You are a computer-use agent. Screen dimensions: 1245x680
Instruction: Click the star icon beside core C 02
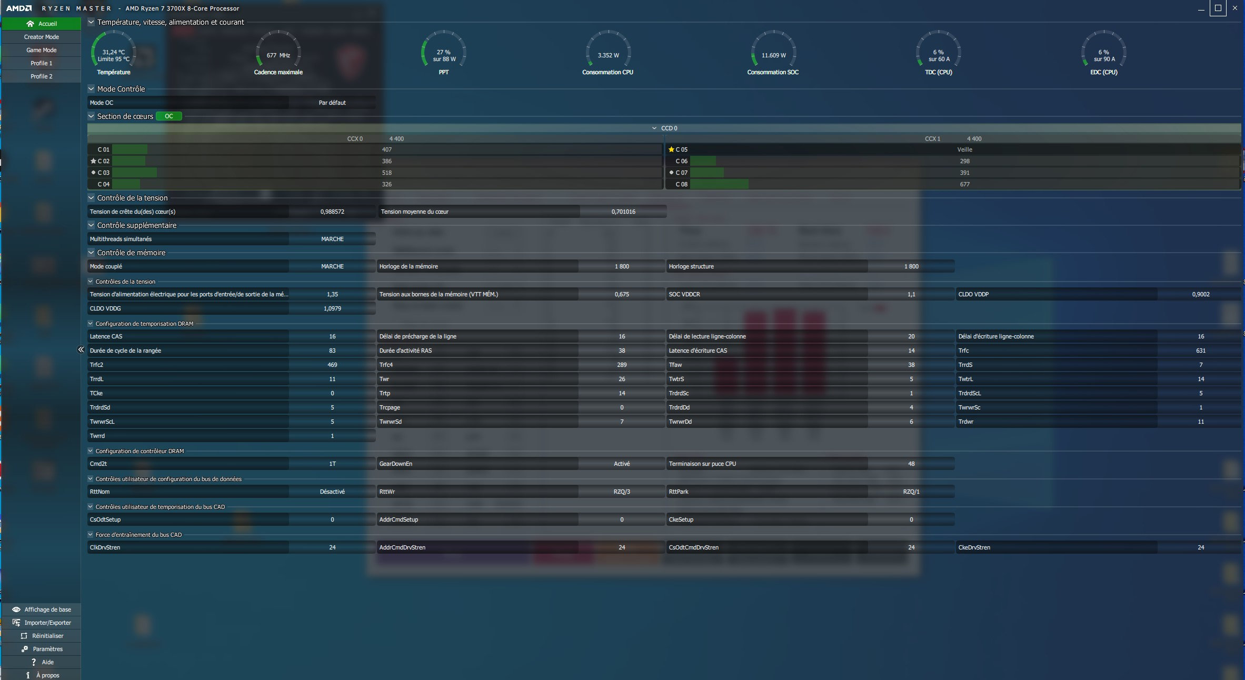[93, 161]
